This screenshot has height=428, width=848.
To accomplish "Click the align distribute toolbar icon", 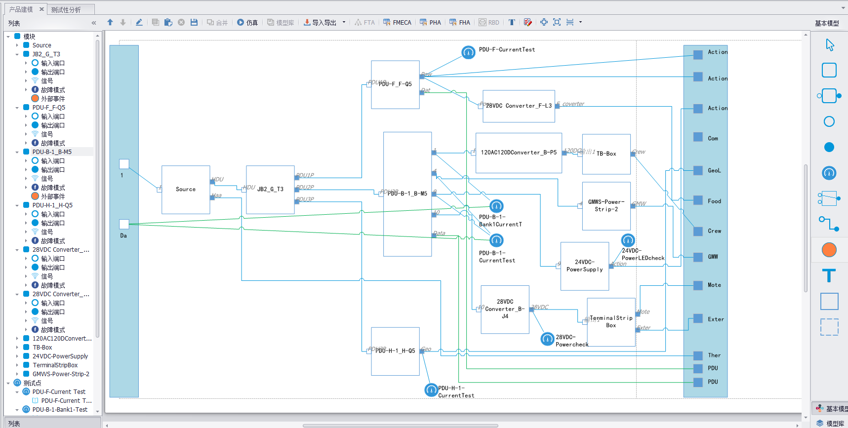I will [x=570, y=22].
